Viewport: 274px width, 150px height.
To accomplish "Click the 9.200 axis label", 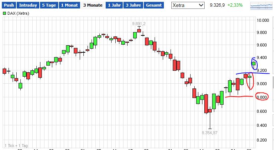I will pyautogui.click(x=262, y=70).
